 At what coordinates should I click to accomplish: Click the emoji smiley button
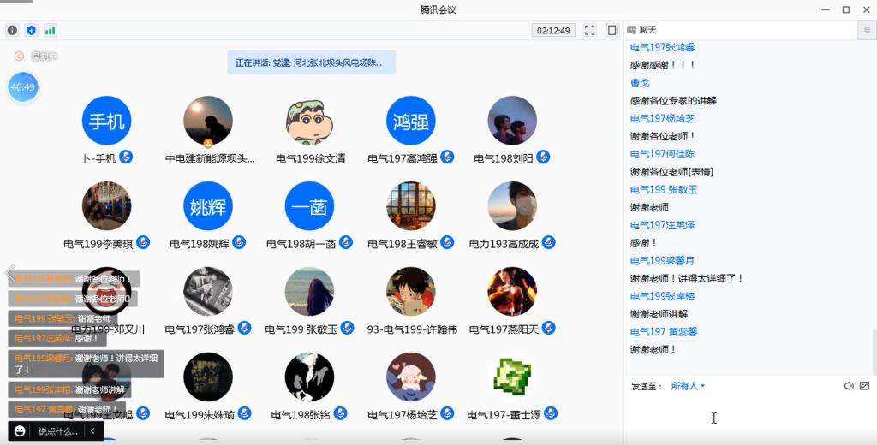point(20,431)
